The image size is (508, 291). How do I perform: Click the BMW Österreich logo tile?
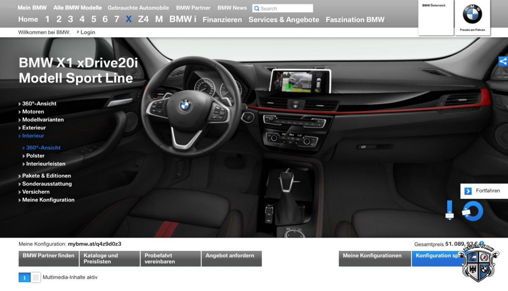point(436,18)
